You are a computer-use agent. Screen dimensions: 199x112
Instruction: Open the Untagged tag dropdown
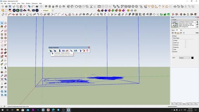point(53,10)
